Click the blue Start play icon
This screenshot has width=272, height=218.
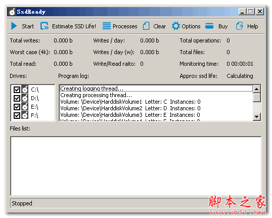14,26
